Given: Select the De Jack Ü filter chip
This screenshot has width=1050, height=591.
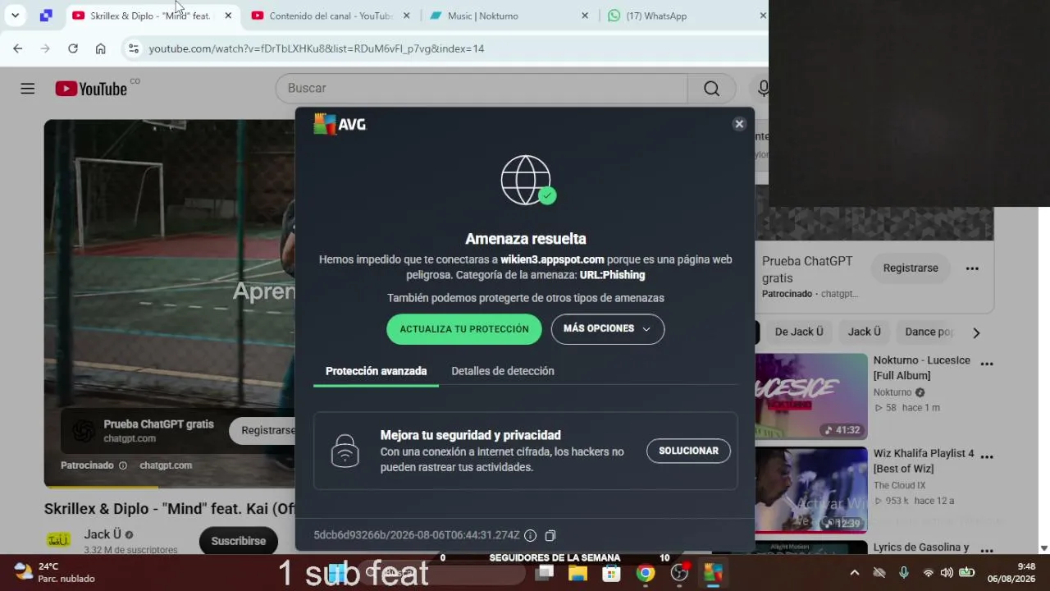Looking at the screenshot, I should pos(799,332).
